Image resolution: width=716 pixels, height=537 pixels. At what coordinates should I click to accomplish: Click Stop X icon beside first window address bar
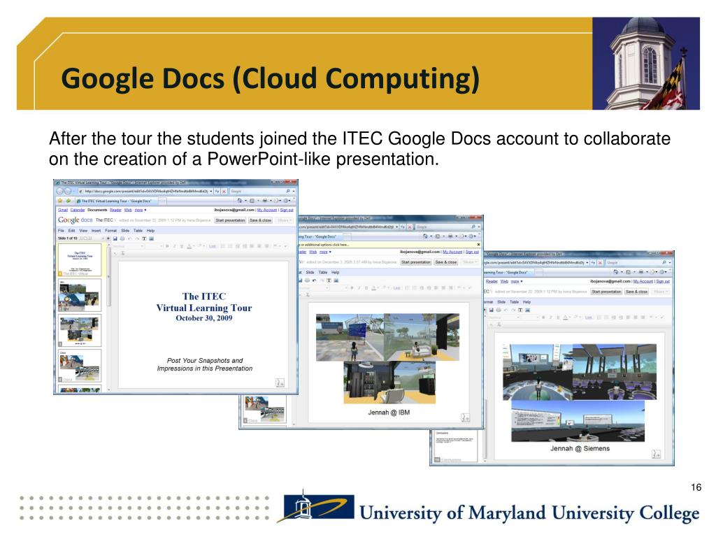click(x=224, y=192)
